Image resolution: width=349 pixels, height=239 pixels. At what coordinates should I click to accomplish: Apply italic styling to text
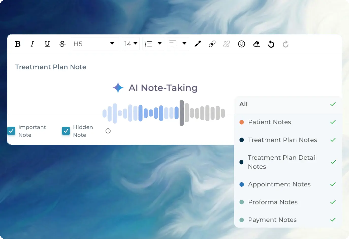click(x=32, y=44)
